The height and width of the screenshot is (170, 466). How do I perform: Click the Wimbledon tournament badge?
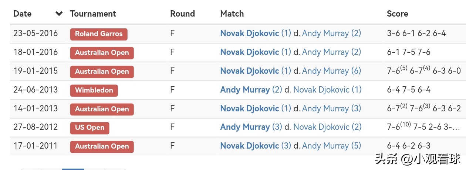(x=94, y=90)
